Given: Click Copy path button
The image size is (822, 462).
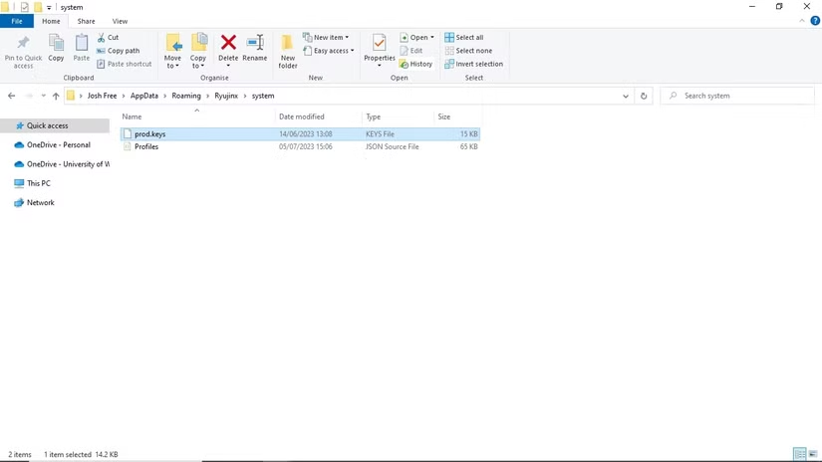Looking at the screenshot, I should pos(119,51).
